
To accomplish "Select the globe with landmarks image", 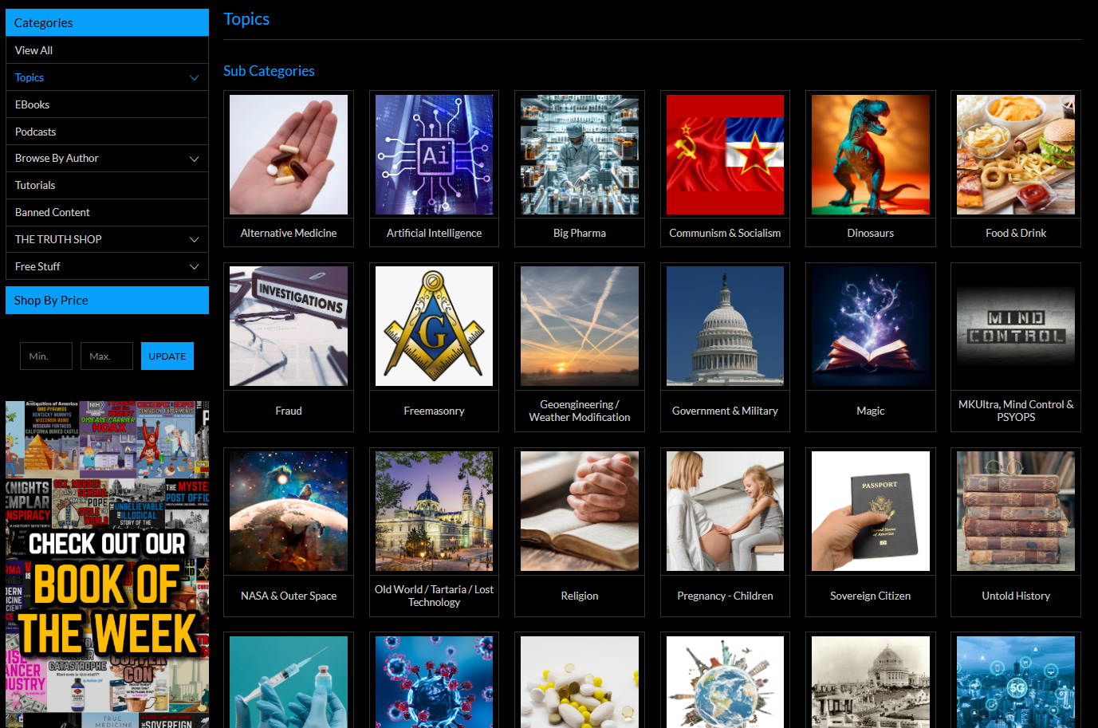I will pyautogui.click(x=725, y=682).
